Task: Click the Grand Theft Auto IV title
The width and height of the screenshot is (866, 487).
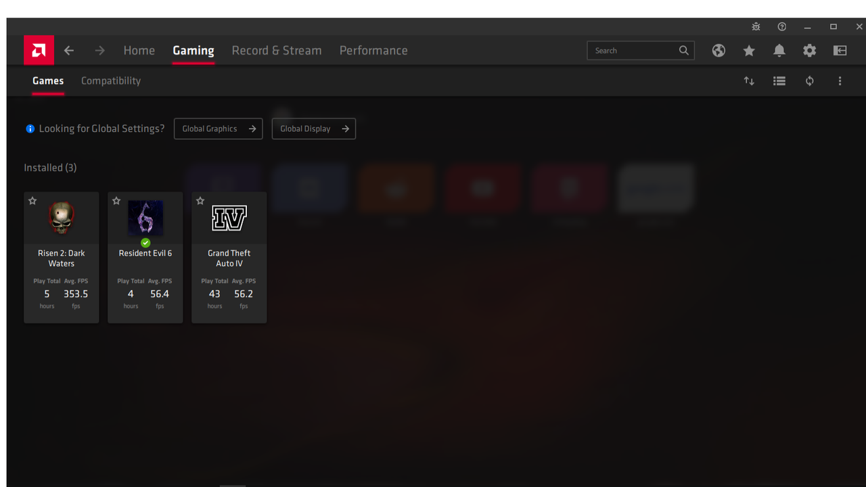Action: click(229, 258)
